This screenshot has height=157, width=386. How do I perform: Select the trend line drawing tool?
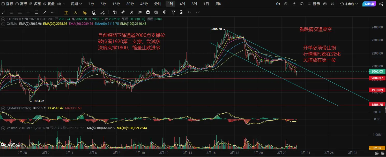[x=3, y=12]
